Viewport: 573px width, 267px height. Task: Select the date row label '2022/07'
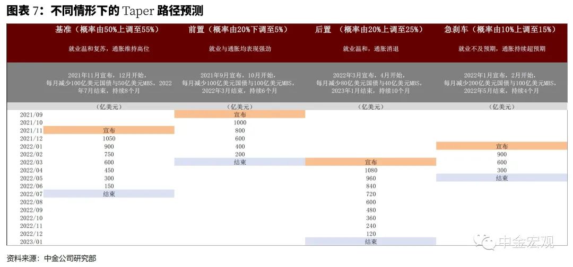point(30,194)
